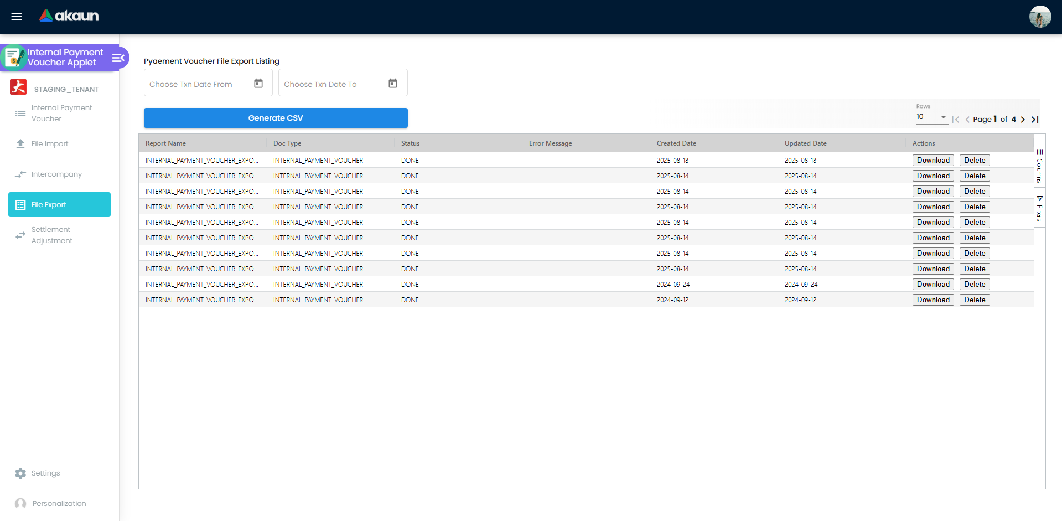This screenshot has width=1062, height=521.
Task: Open the Columns panel on the right
Action: 1040,166
